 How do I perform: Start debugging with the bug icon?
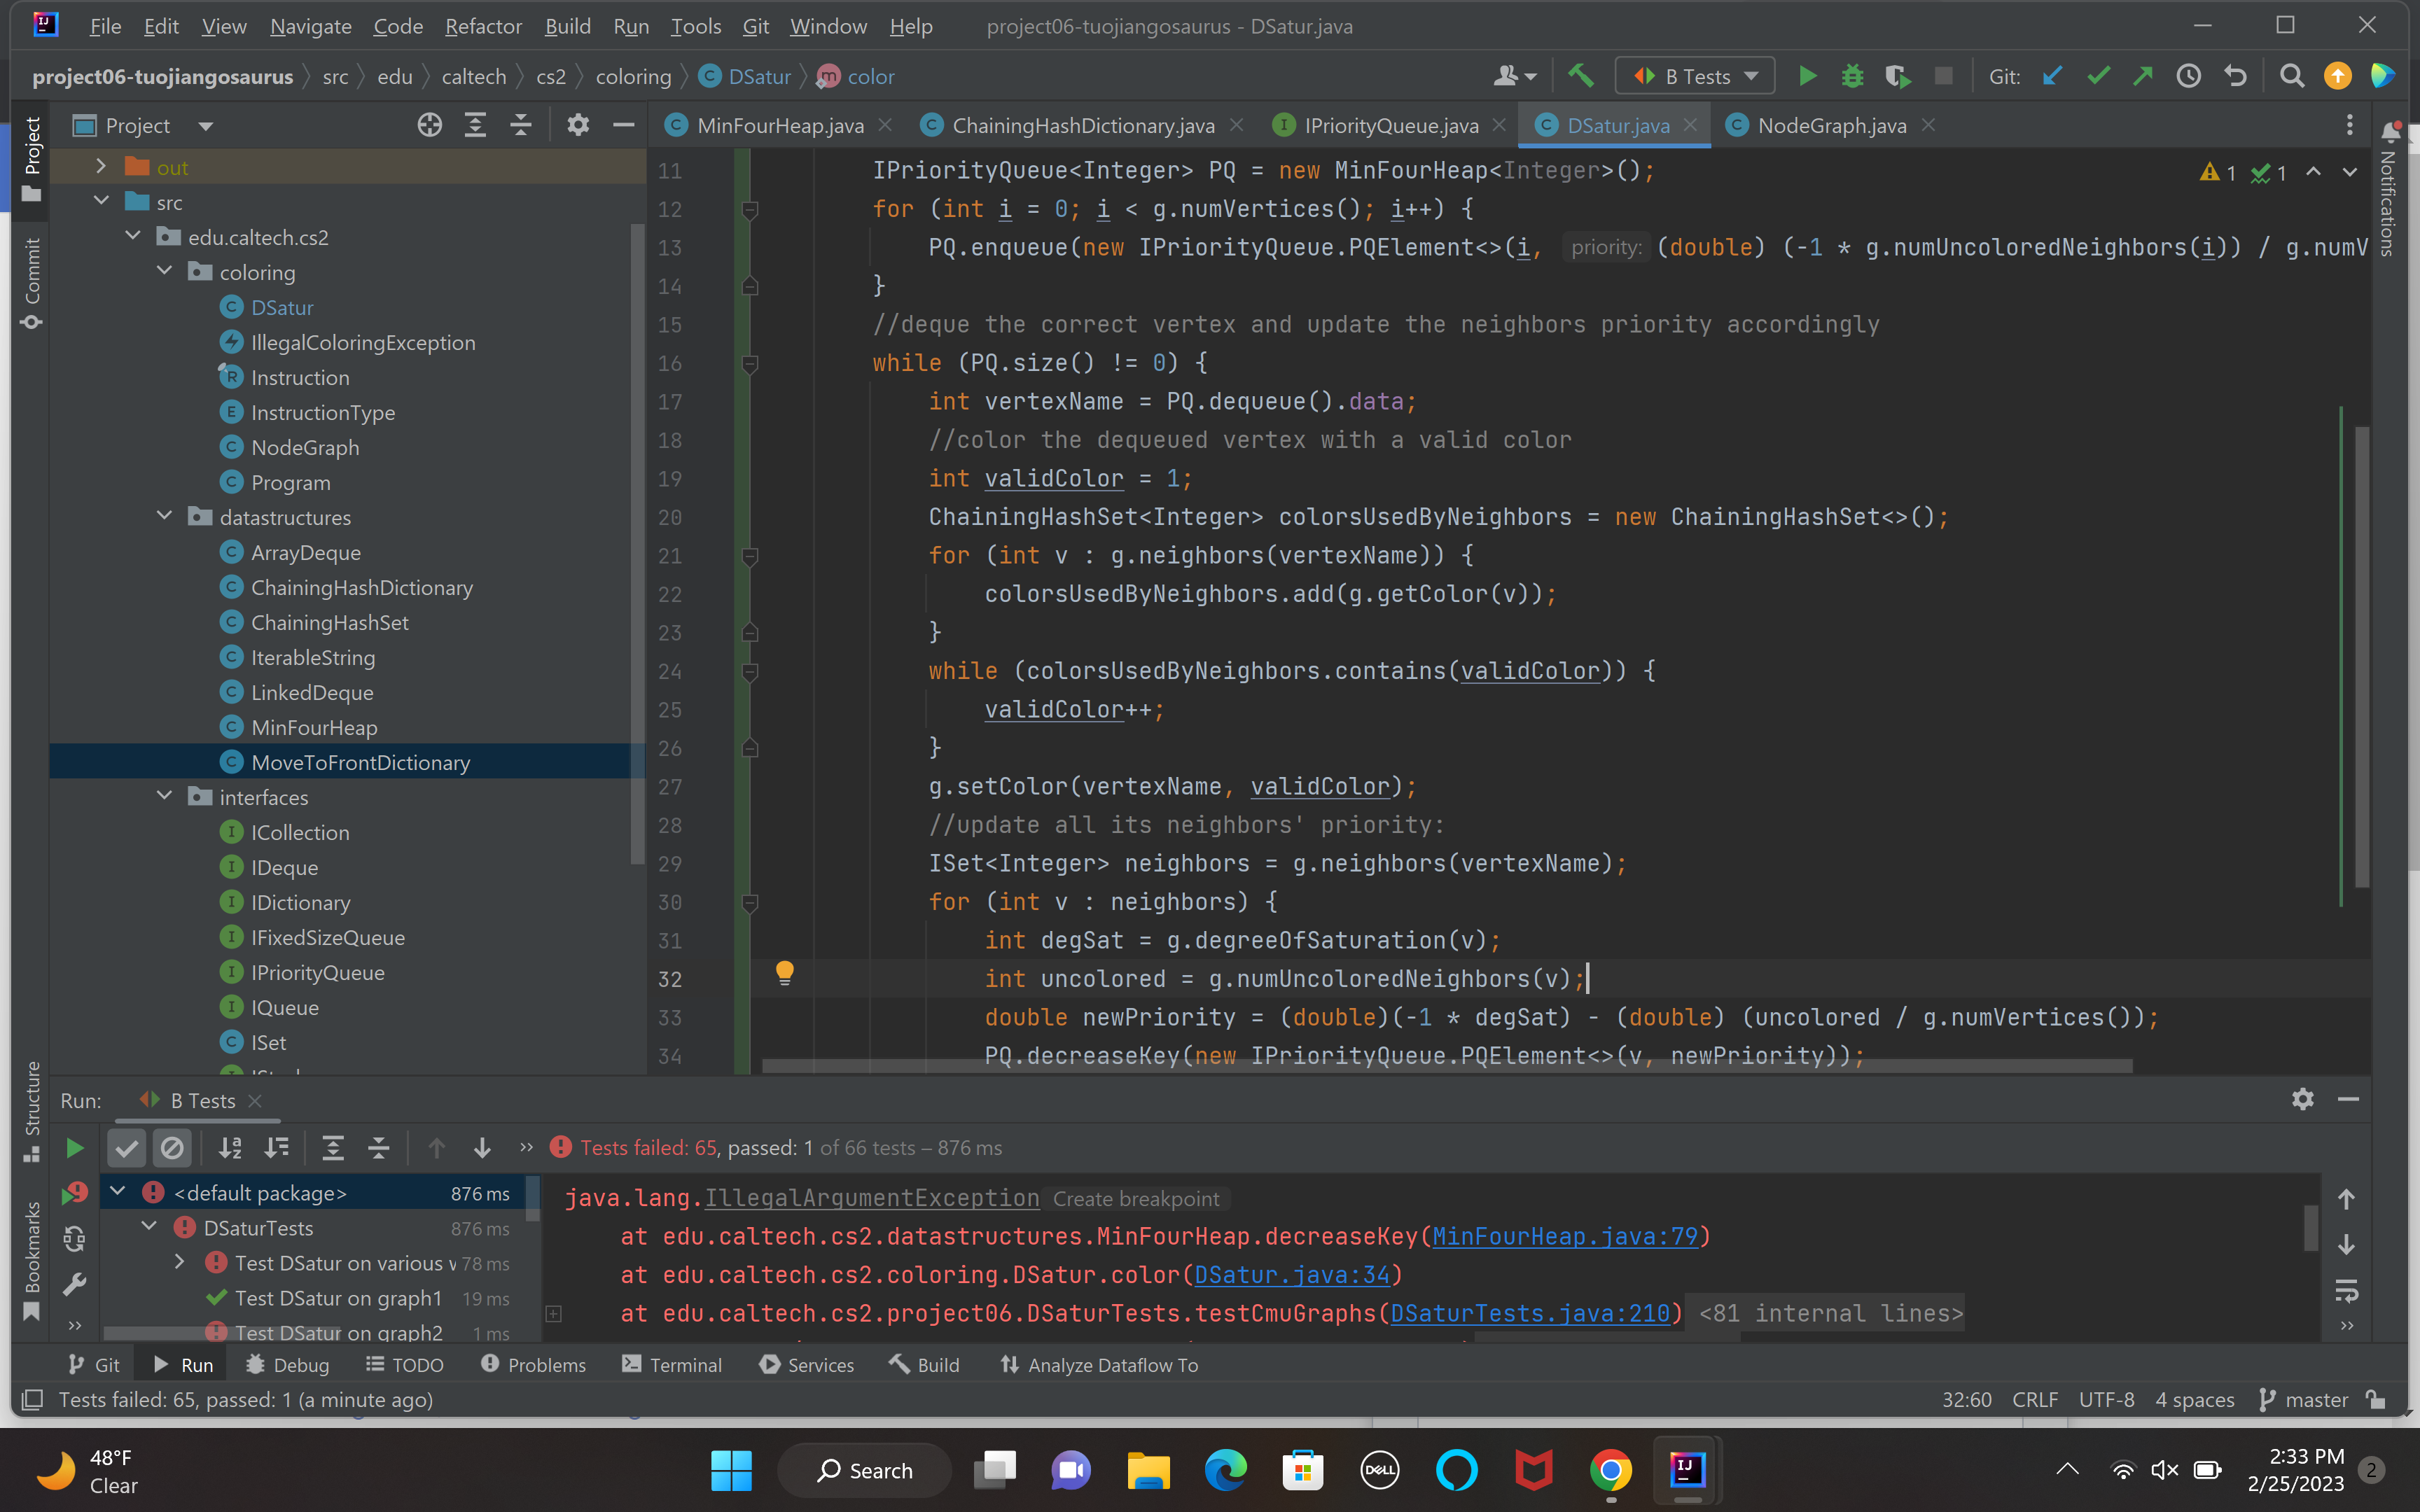click(x=1852, y=76)
